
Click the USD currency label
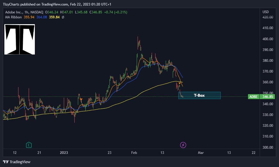[266, 12]
